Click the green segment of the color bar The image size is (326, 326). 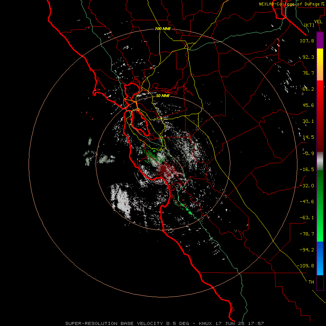(x=320, y=206)
